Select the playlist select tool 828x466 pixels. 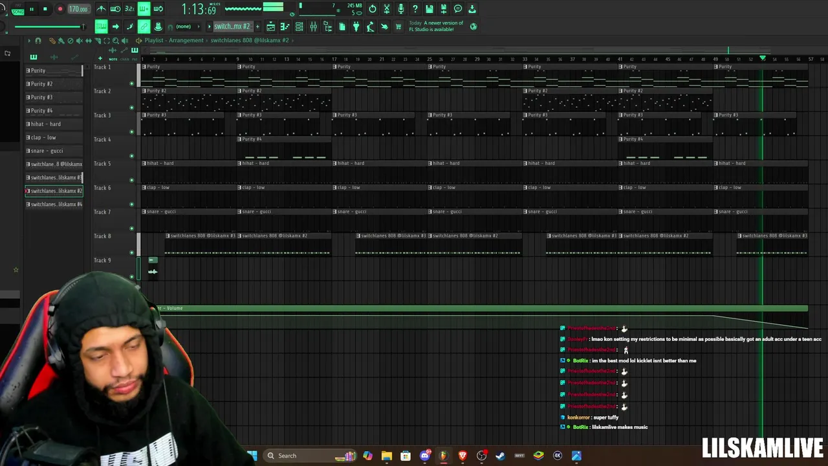[106, 41]
